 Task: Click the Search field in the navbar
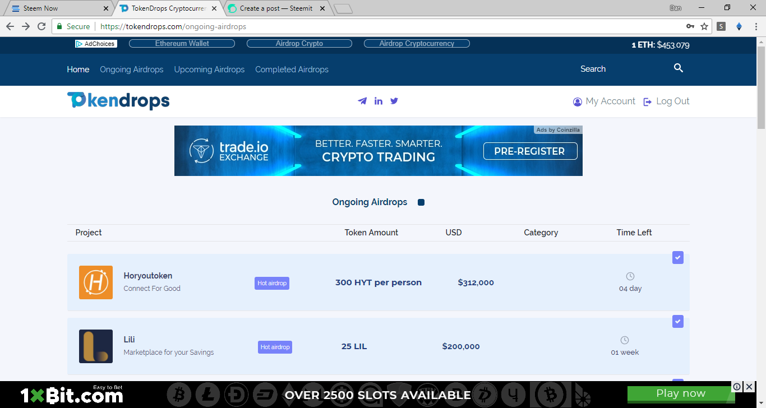(x=622, y=69)
